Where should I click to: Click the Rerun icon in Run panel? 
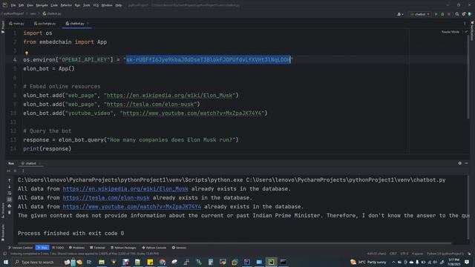tap(8, 171)
